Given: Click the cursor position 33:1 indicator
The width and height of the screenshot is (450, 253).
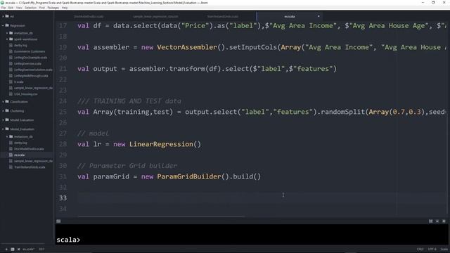Looking at the screenshot, I should [x=41, y=249].
